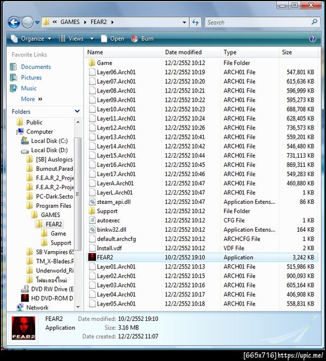Select the [SB] Auslogics folder
Screen dimensions: 326x361
pyautogui.click(x=54, y=159)
